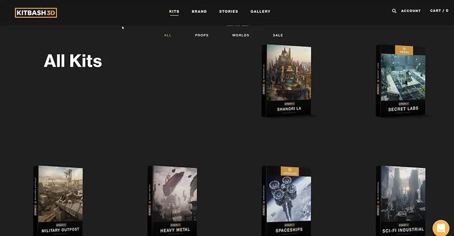454x236 pixels.
Task: Select the Sale filter tab
Action: coord(278,35)
